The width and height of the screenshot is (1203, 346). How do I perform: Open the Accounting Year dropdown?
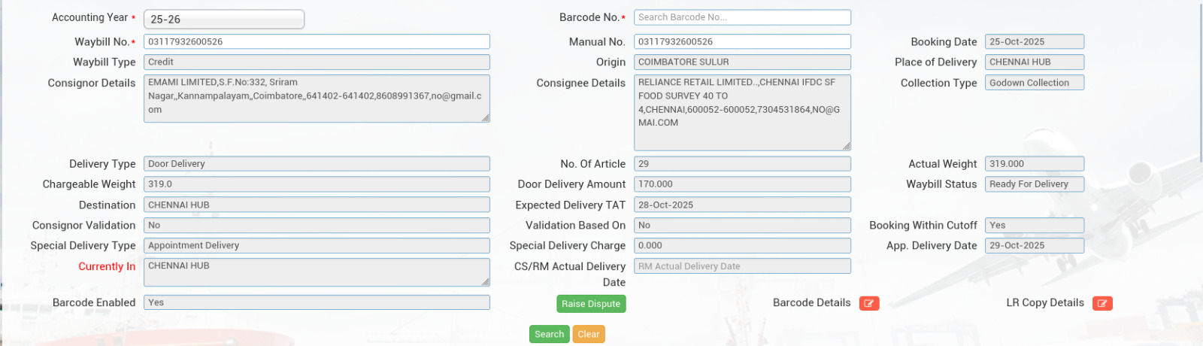(x=224, y=19)
